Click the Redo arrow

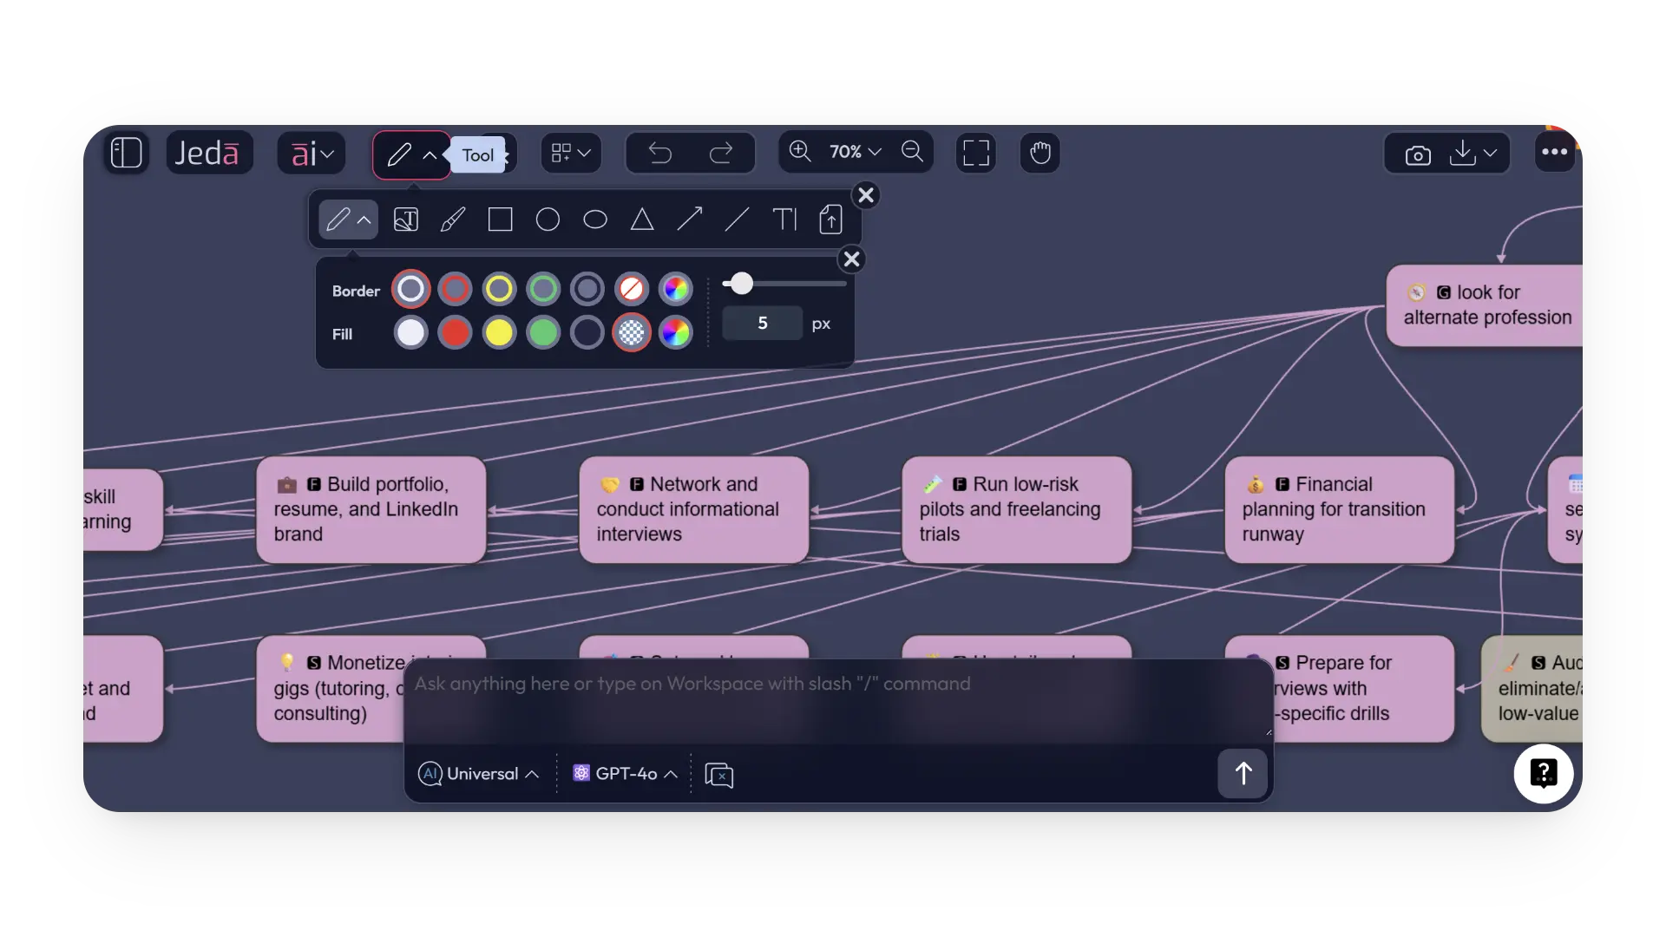(x=722, y=152)
